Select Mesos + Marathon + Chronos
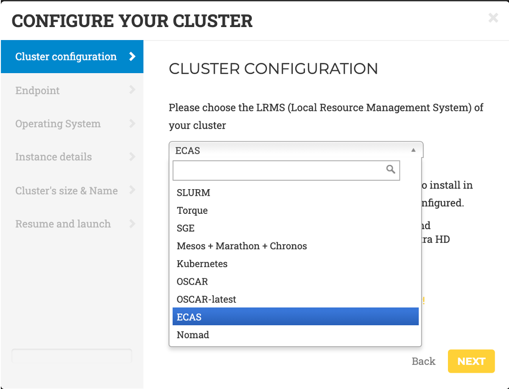The image size is (509, 389). pos(242,246)
